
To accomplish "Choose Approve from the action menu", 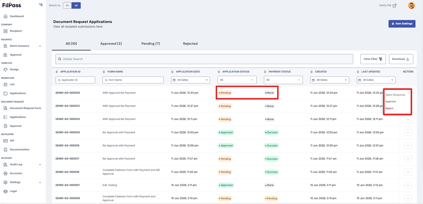I will (391, 101).
